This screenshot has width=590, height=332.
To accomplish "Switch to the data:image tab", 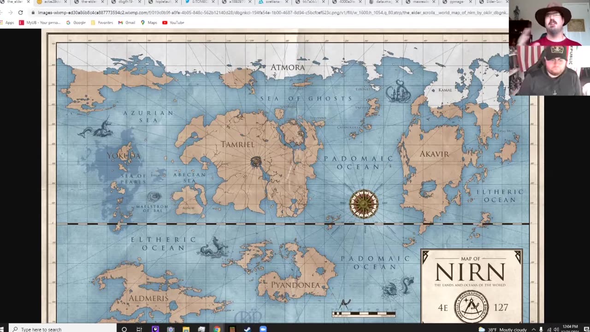I will click(x=383, y=2).
